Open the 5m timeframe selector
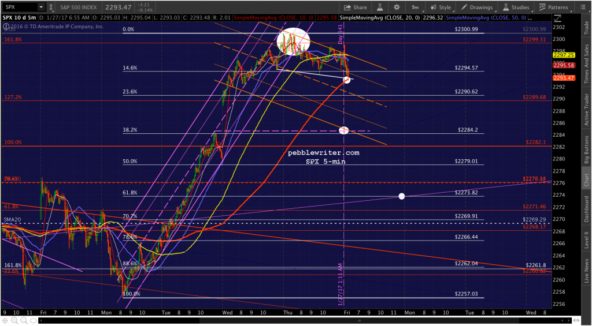 pos(415,7)
